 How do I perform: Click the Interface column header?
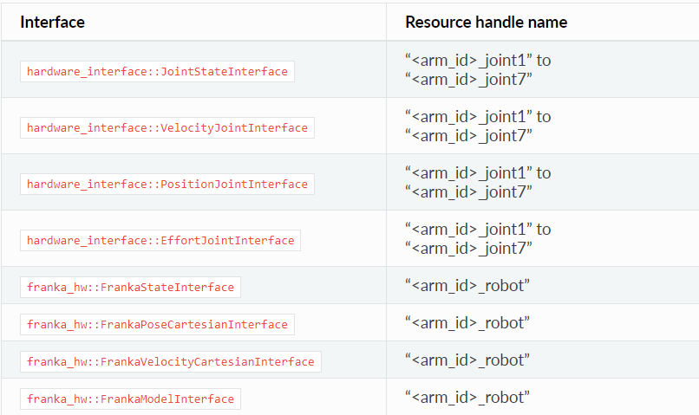[53, 23]
